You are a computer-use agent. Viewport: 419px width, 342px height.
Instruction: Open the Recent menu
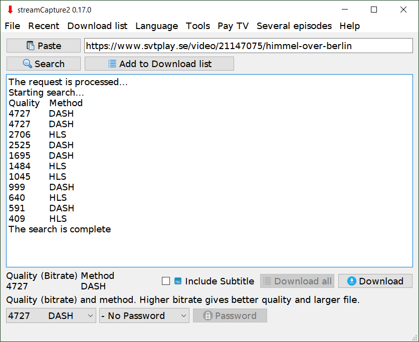[x=44, y=26]
